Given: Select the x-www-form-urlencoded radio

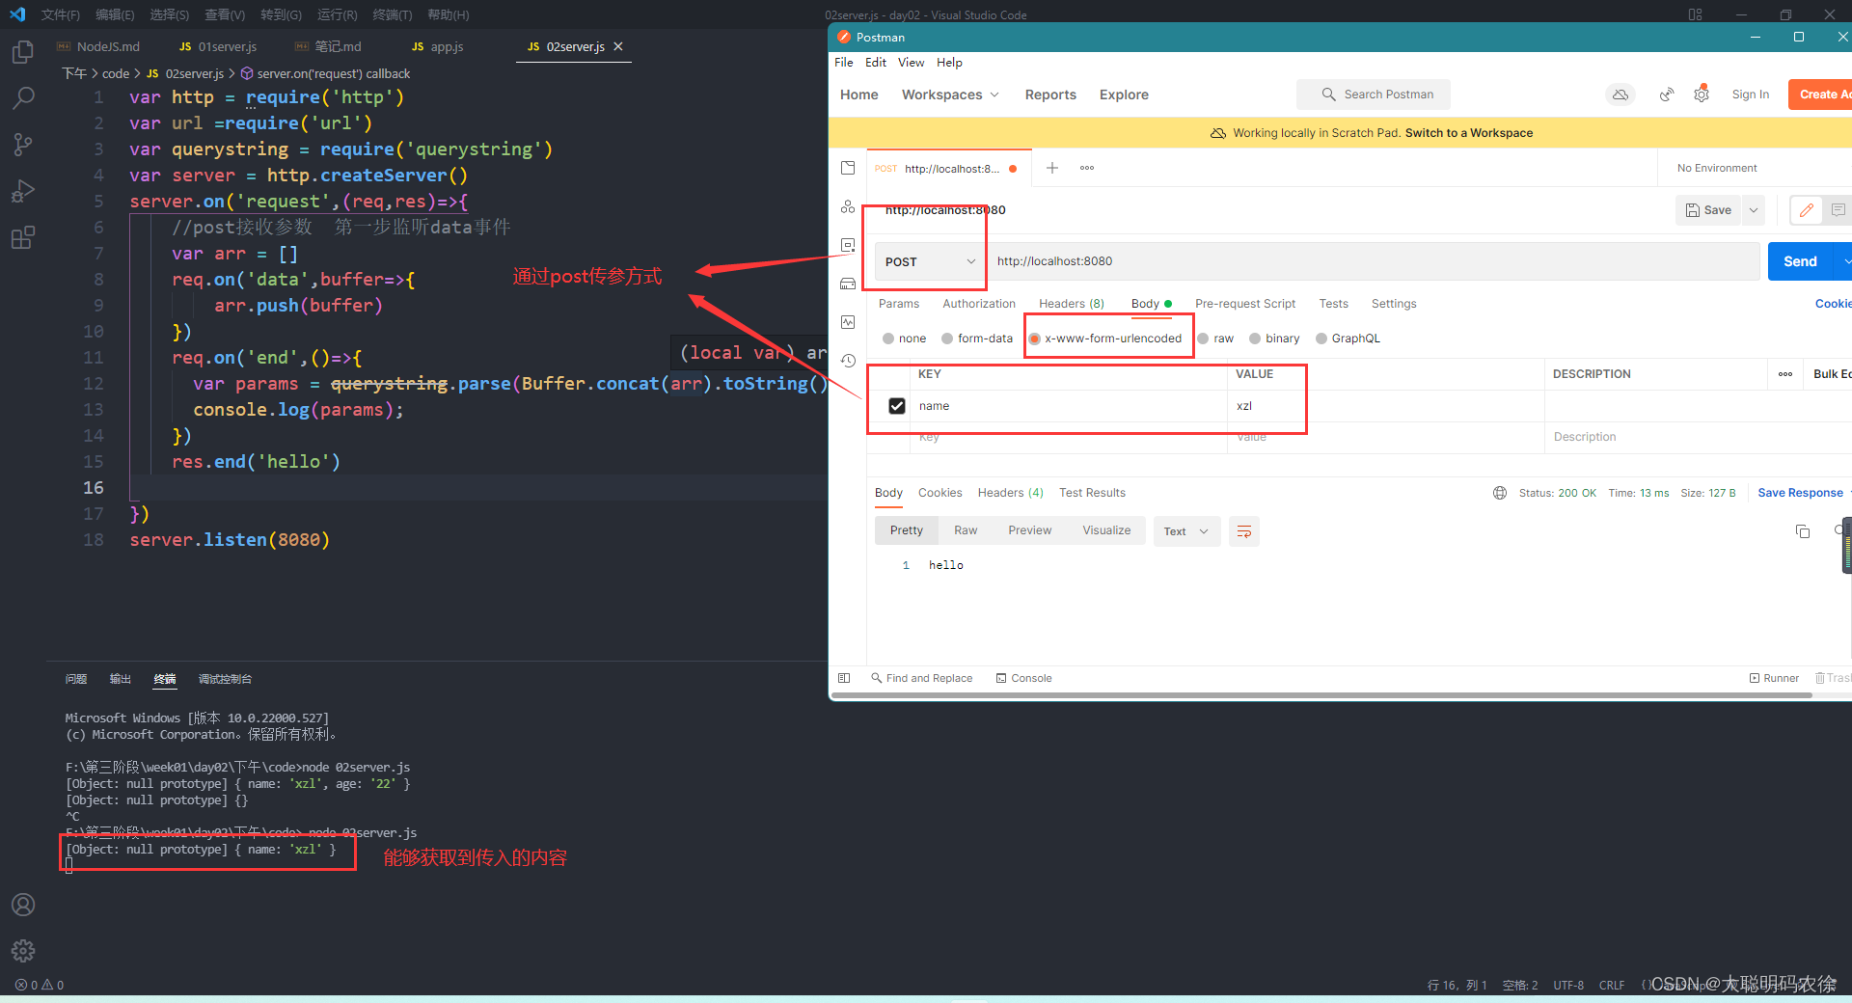Looking at the screenshot, I should [1035, 339].
